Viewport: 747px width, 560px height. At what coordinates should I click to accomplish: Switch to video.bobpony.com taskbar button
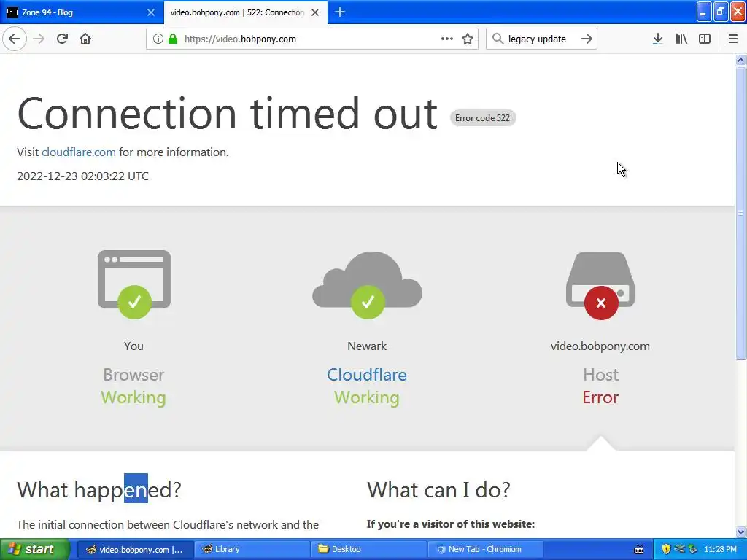tap(136, 550)
